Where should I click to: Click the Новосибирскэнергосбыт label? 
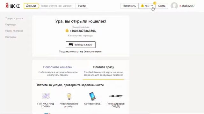[x=69, y=105]
